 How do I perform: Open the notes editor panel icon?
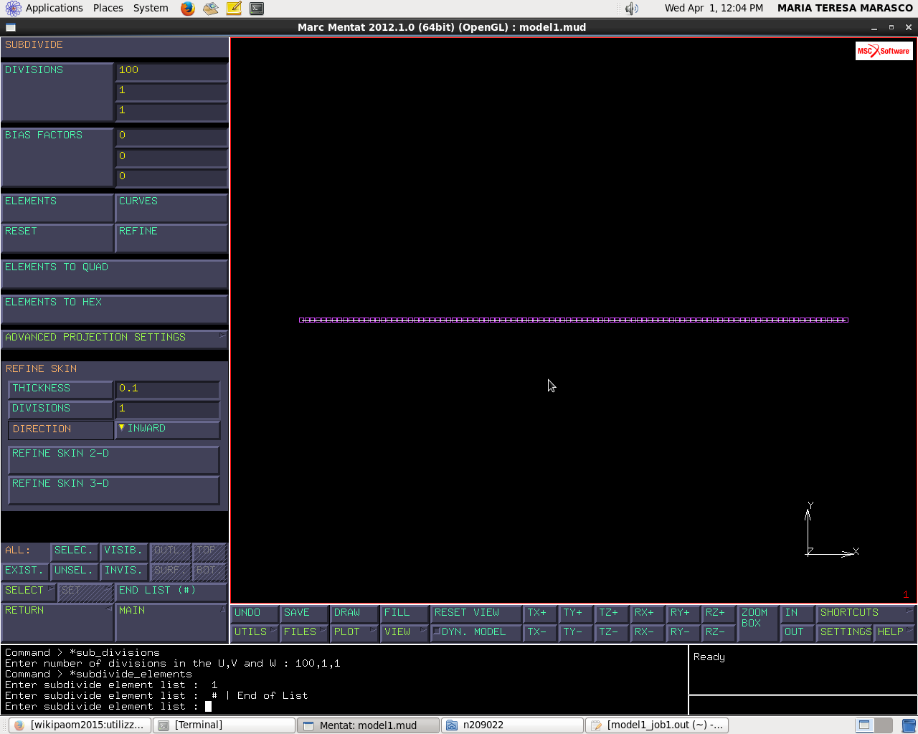(x=234, y=9)
